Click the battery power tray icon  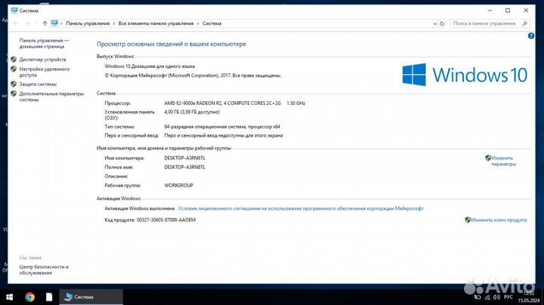pos(478,297)
